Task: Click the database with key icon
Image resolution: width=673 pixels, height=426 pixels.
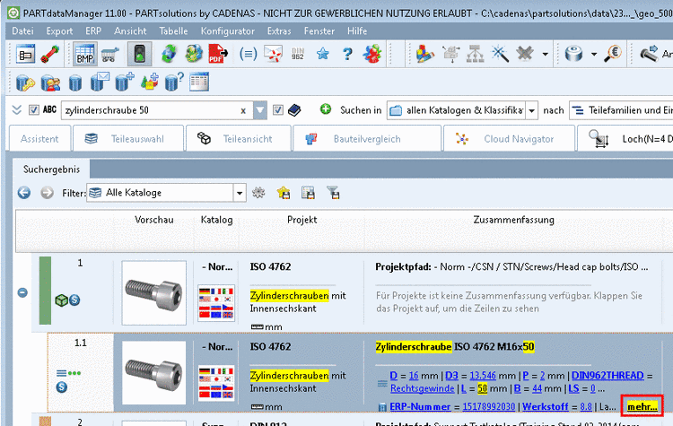Action: (25, 83)
